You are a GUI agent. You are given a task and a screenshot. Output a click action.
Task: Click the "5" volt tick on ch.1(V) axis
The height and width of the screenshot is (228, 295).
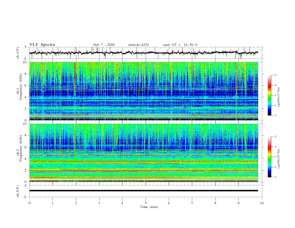pyautogui.click(x=26, y=47)
